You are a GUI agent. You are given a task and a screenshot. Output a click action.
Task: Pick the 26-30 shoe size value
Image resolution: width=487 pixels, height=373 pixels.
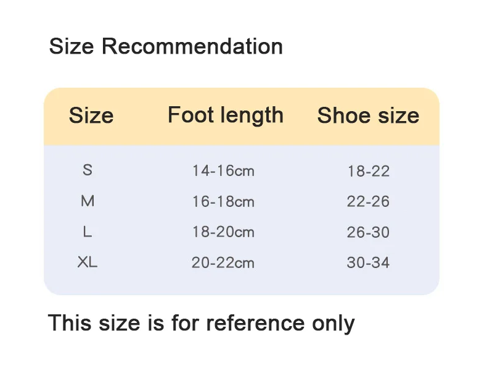coord(369,232)
